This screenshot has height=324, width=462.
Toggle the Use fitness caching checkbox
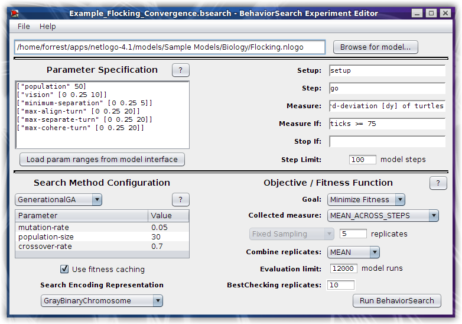coord(64,269)
